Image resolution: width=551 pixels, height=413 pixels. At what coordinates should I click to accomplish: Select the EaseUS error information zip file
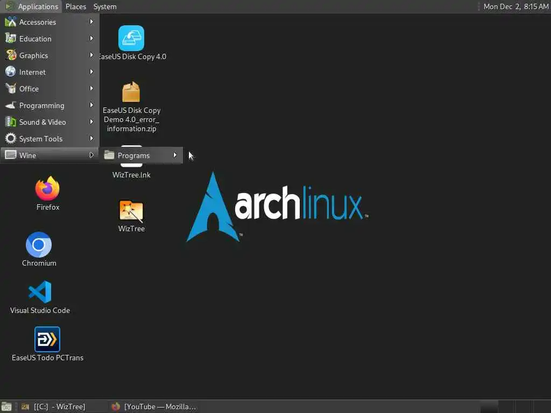click(x=131, y=92)
